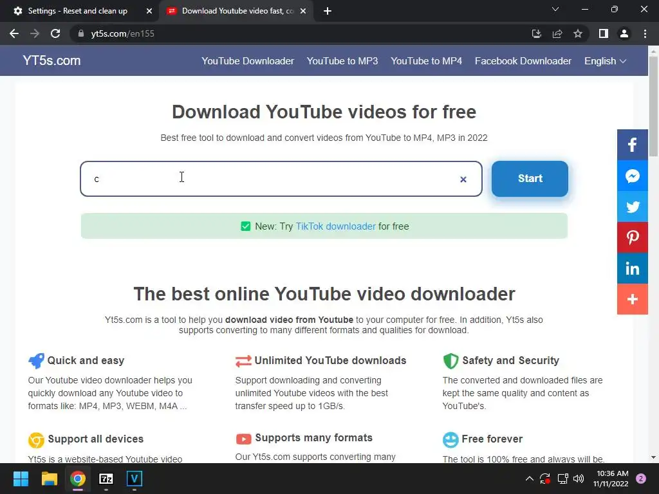
Task: Open more share options plus icon
Action: [632, 299]
